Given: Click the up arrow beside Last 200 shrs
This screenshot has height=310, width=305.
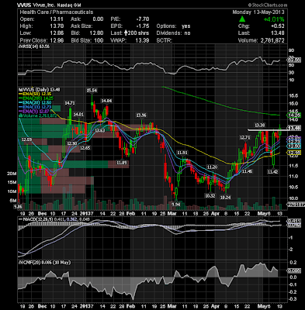Looking at the screenshot, I should click(126, 33).
